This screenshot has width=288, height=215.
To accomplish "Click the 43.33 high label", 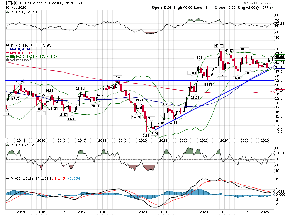I will pos(199,58).
